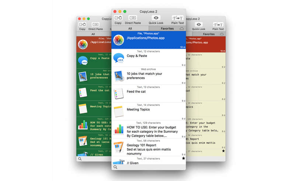Open Quick Look in the right beige window
Image resolution: width=295 pixels, height=181 pixels.
coord(198,26)
